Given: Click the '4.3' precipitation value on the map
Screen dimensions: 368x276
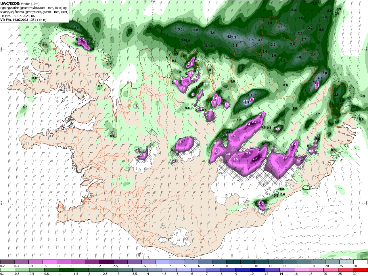Looking at the screenshot, I should 234,37.
